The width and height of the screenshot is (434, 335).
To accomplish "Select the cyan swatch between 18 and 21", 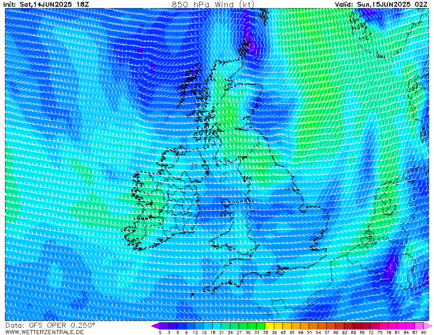I will [x=217, y=326].
